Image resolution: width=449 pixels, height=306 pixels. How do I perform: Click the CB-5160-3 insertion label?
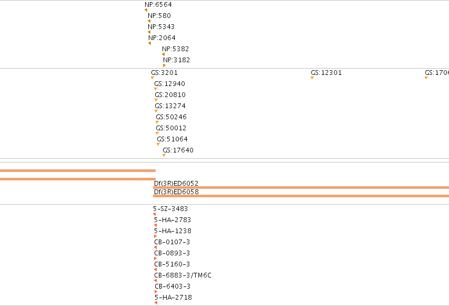(172, 264)
